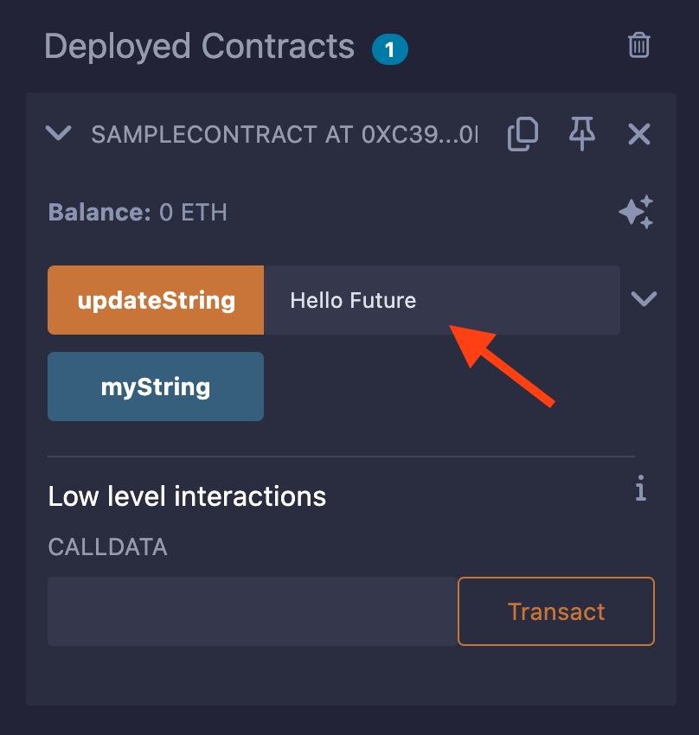
Task: Click the info icon beside Low level interactions
Action: pos(641,489)
